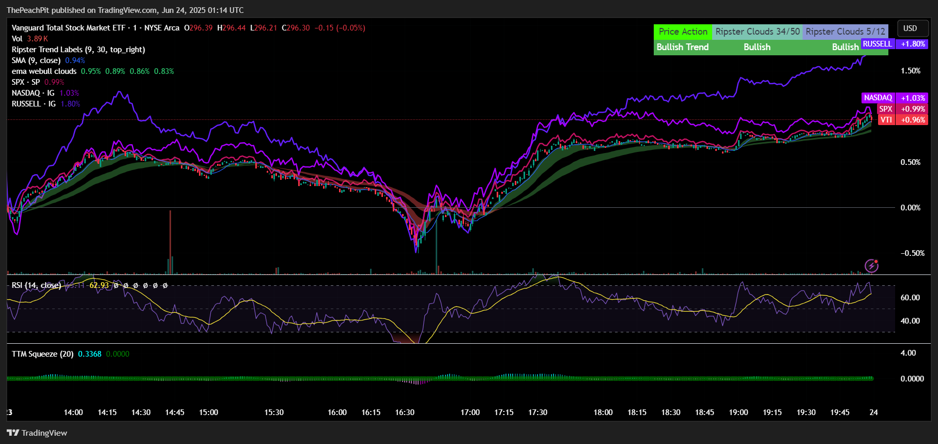Open the USD currency selector
The height and width of the screenshot is (444, 938).
[x=913, y=28]
